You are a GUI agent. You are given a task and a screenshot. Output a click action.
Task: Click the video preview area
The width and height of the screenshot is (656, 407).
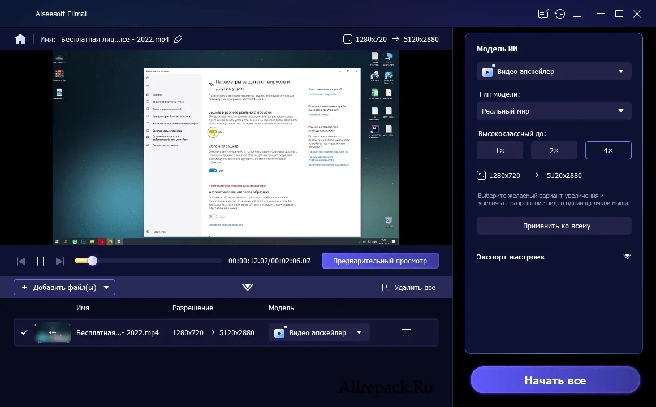(x=226, y=148)
